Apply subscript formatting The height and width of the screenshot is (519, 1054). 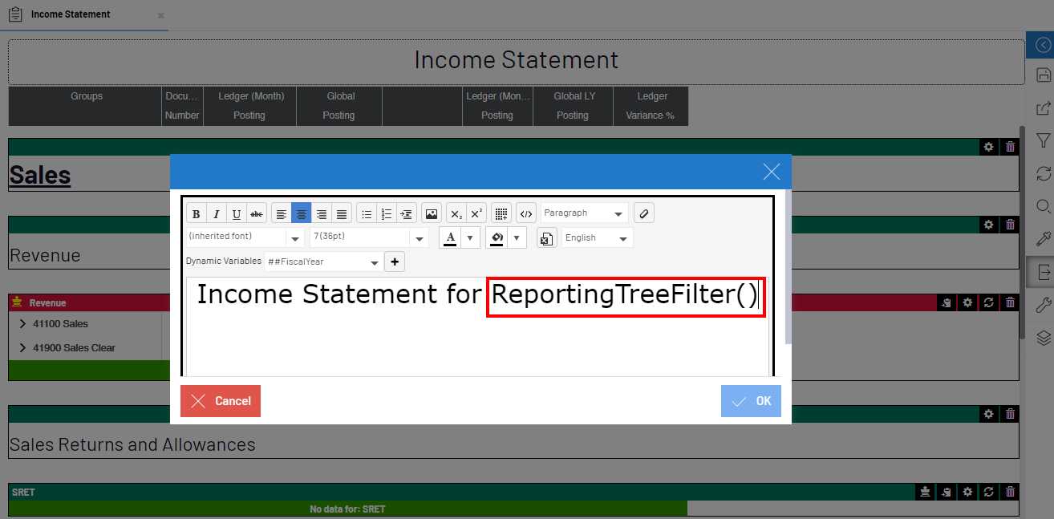[456, 213]
